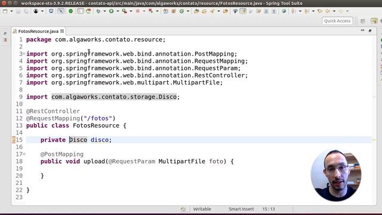382x215 pixels.
Task: Click the blue monitor console icon
Action: tap(51, 11)
